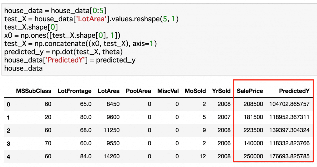The height and width of the screenshot is (167, 317).
Task: Click row index 0 of the dataframe
Action: 8,105
